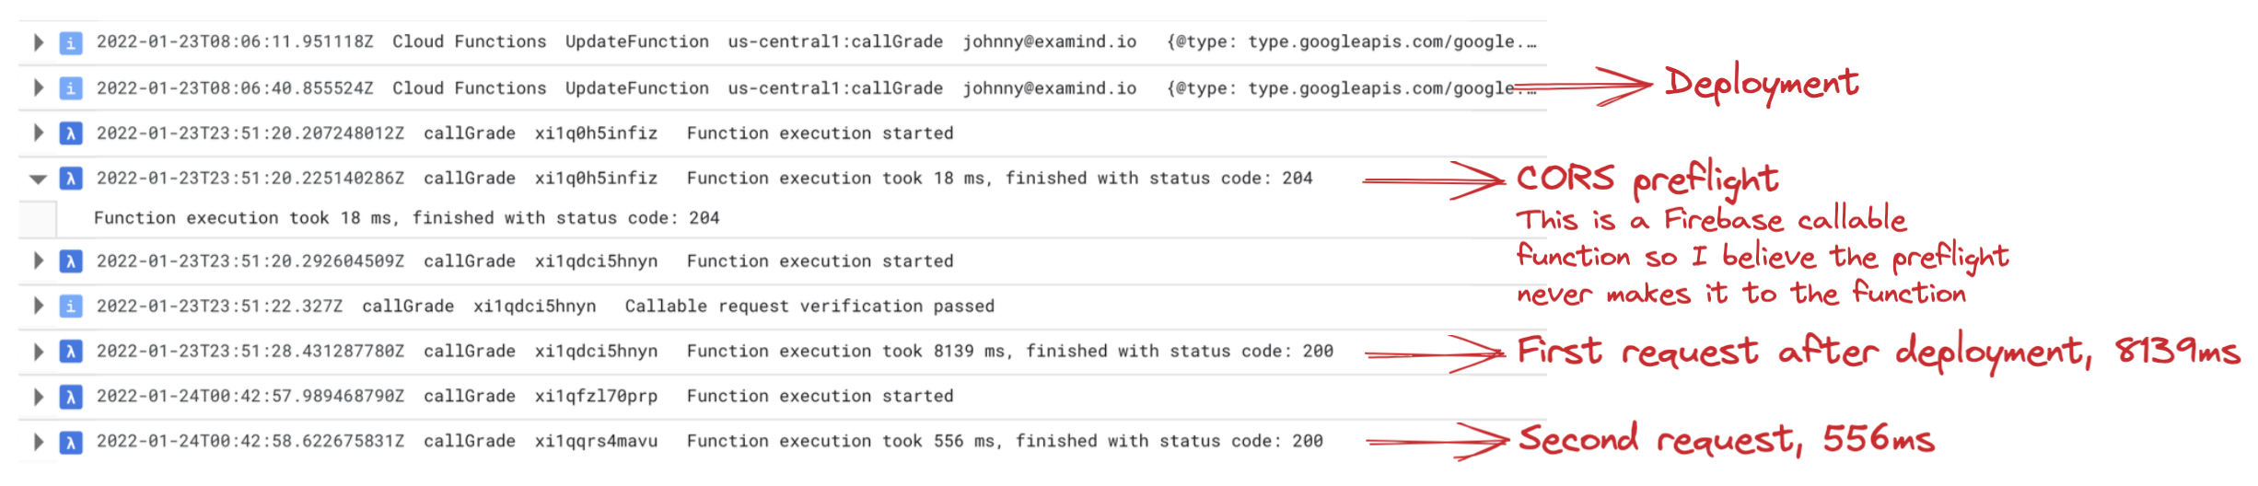Click execution ID xi1qqrs4mavu

[x=596, y=442]
